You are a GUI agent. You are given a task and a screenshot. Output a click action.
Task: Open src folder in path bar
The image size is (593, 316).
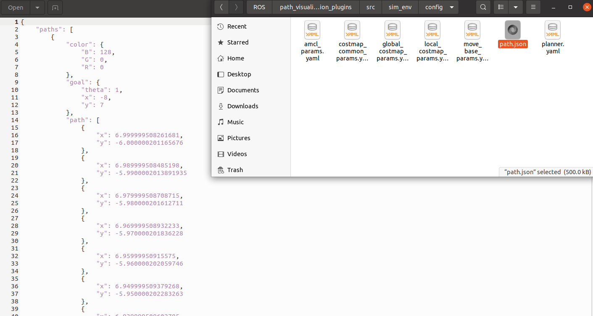click(x=370, y=7)
